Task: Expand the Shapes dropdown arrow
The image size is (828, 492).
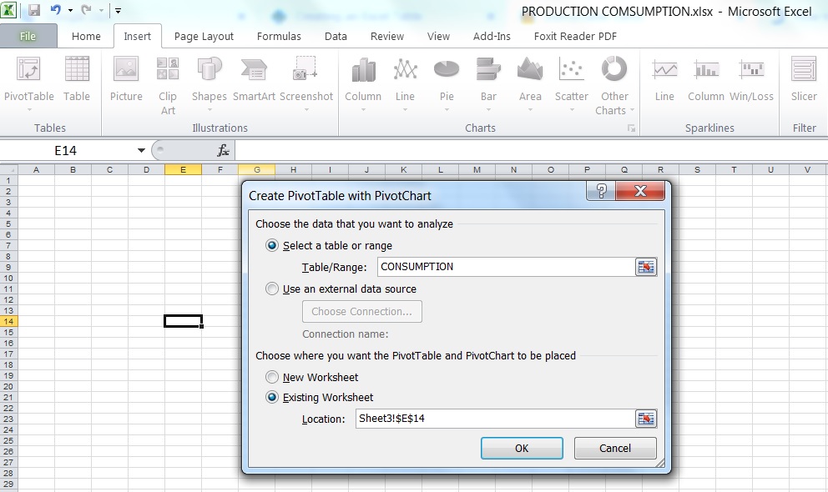Action: (210, 110)
